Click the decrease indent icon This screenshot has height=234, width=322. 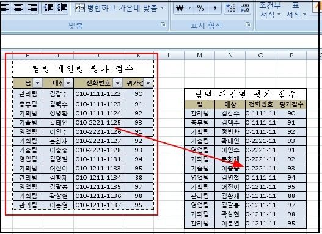click(48, 8)
